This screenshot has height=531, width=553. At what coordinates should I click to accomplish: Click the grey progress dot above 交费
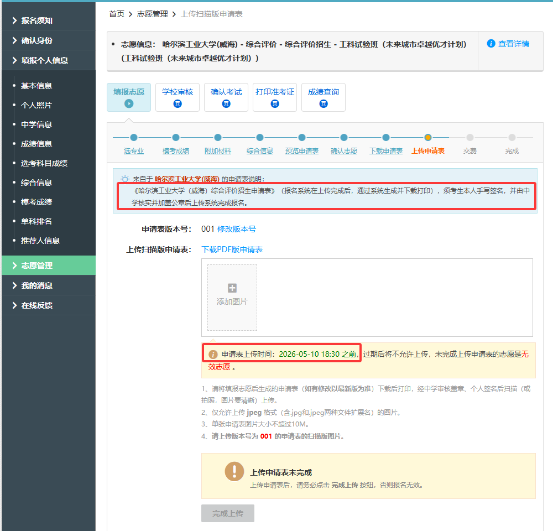point(469,138)
